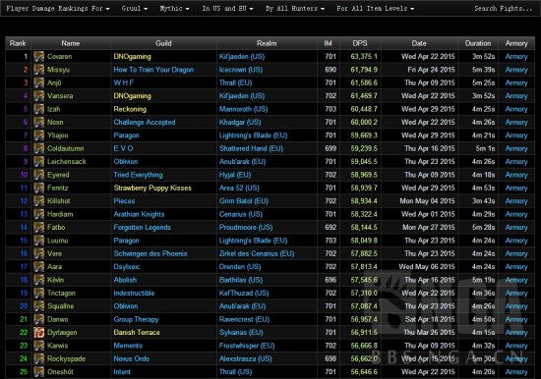The image size is (541, 379).
Task: Select the date Mon May 04 2015
Action: 427,201
